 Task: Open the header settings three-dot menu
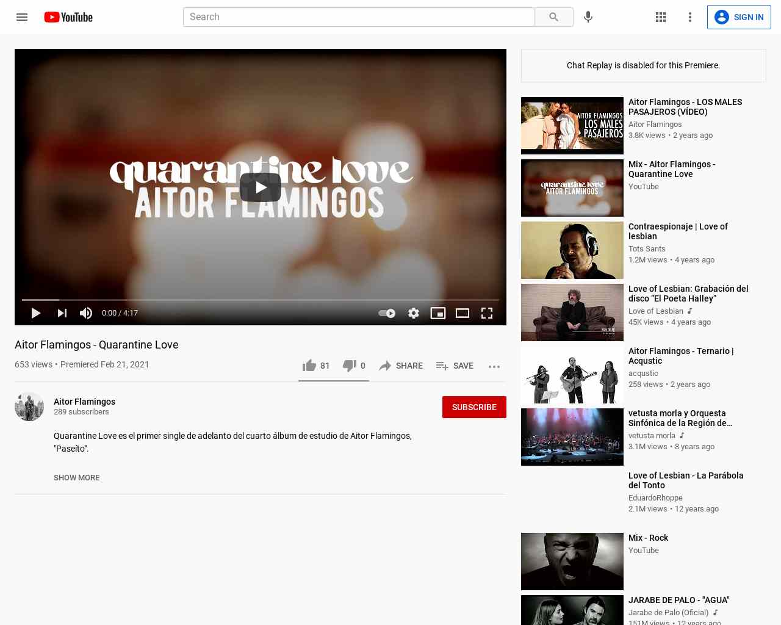tap(690, 17)
